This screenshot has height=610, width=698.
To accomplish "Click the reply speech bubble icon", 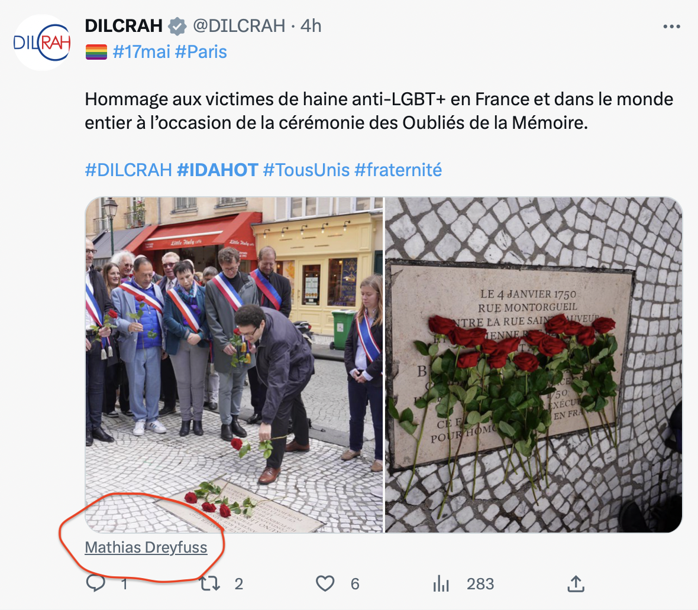I will pyautogui.click(x=96, y=583).
